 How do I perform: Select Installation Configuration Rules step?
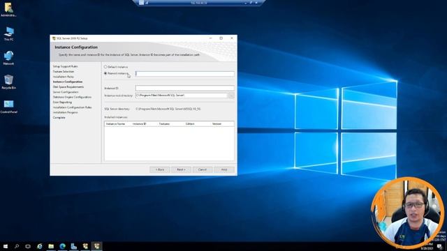[73, 107]
